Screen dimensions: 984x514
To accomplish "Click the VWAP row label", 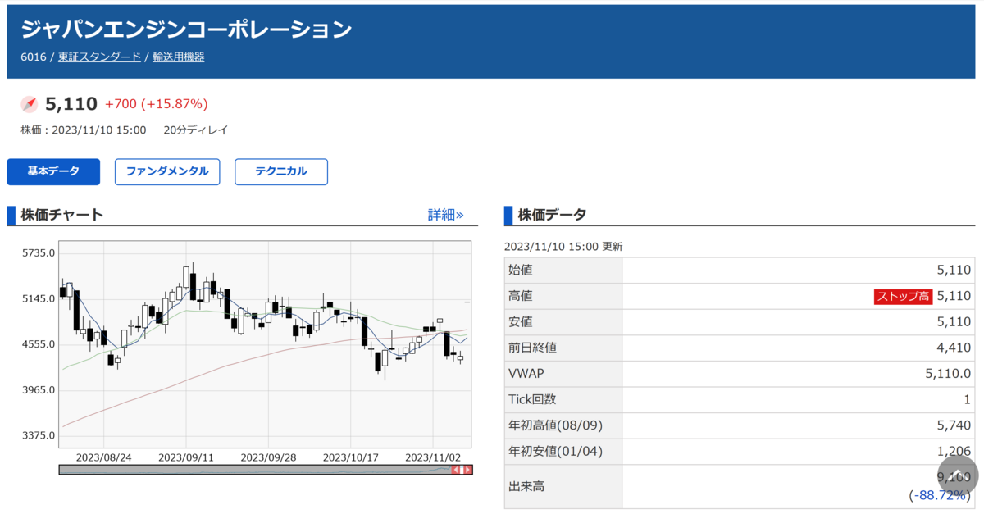I will (x=526, y=373).
